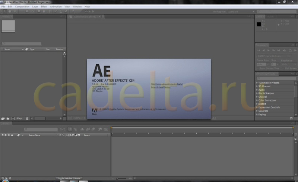This screenshot has width=298, height=182.
Task: Mute audio in Preview panel
Action: coord(284,50)
